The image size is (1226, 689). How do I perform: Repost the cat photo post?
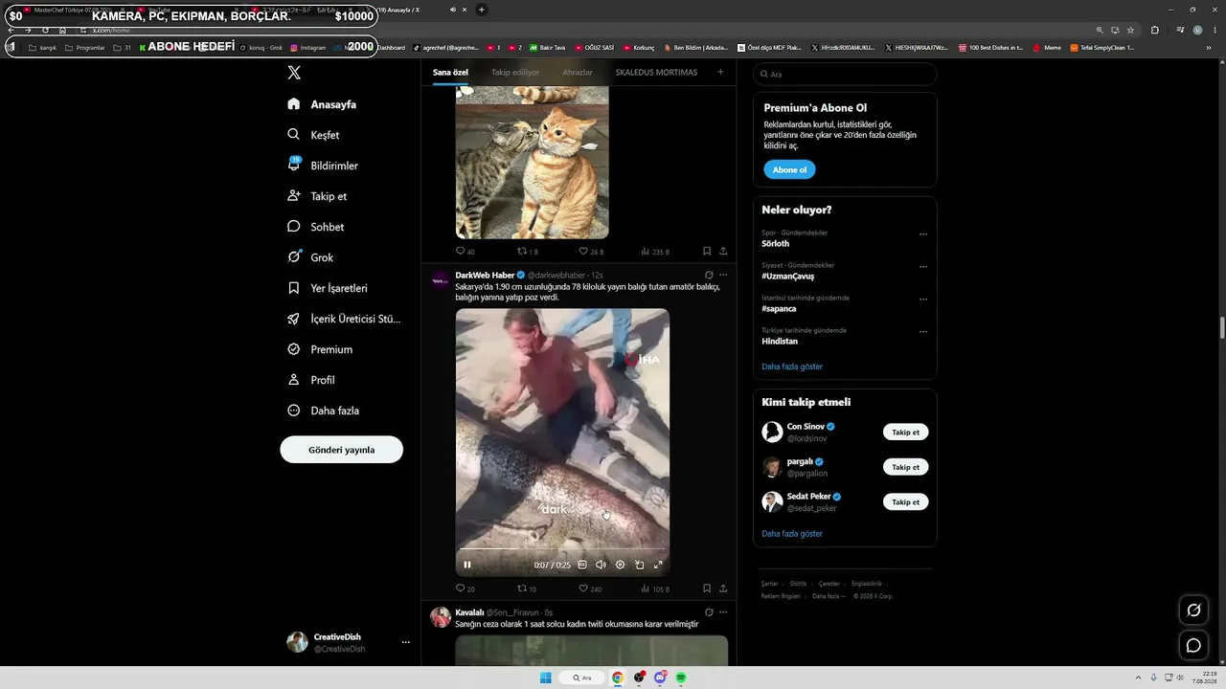528,252
